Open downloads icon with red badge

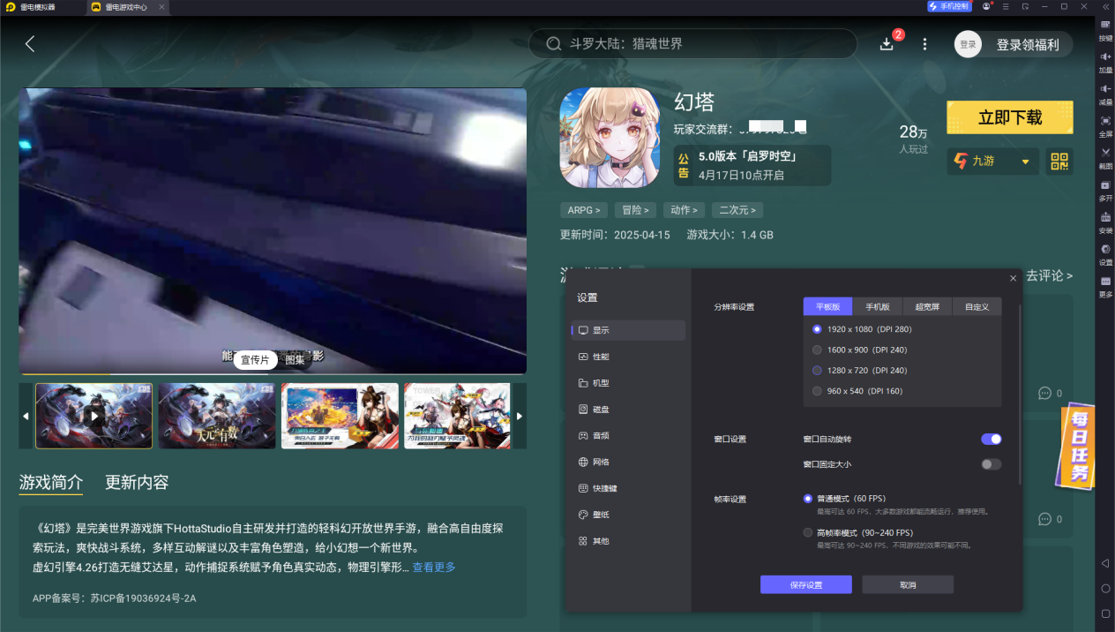[887, 44]
